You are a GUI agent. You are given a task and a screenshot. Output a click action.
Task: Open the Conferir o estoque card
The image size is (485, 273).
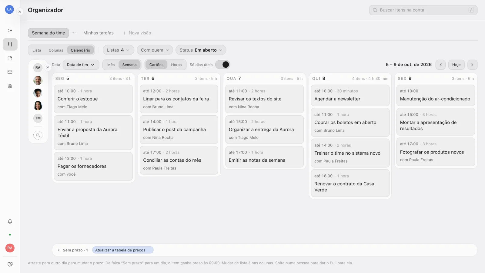(93, 99)
